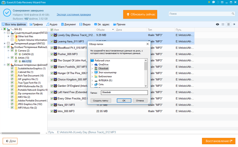Expand the Потерянный раздел1 tree node
The width and height of the screenshot is (238, 147).
pyautogui.click(x=4, y=43)
